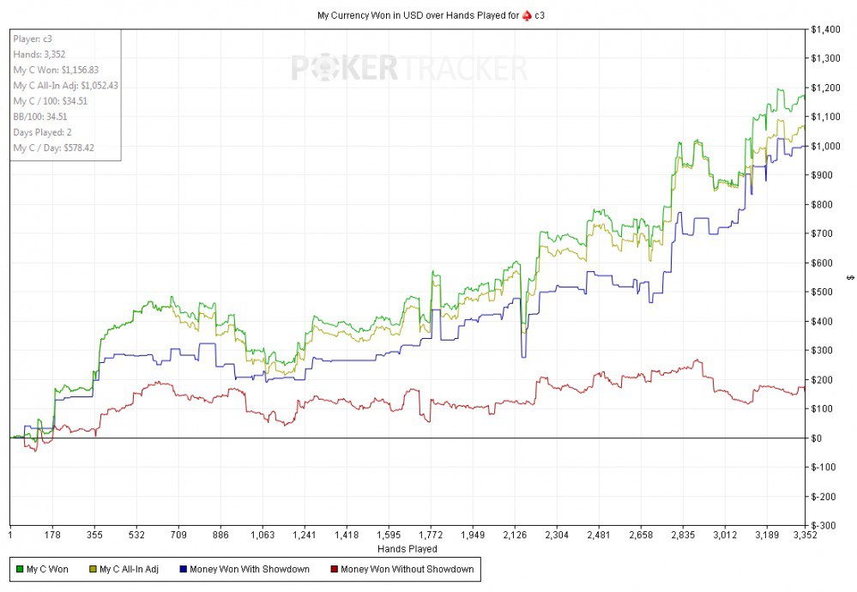The height and width of the screenshot is (592, 857).
Task: Click green My C Won legend swatch
Action: tap(21, 569)
